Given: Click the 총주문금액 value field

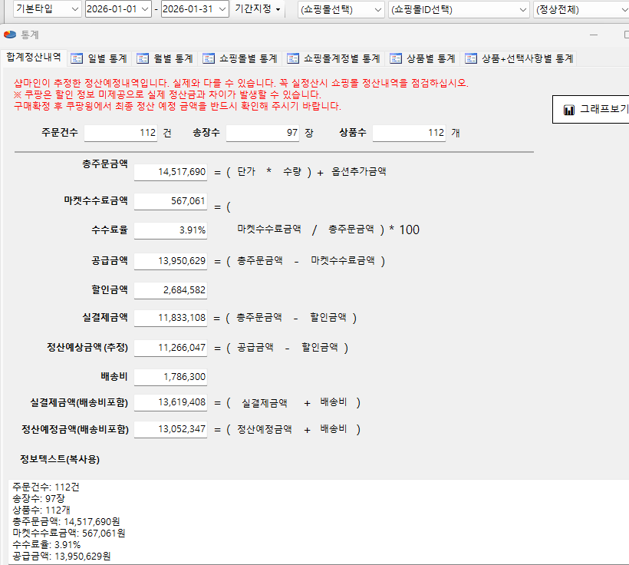Looking at the screenshot, I should [x=170, y=172].
